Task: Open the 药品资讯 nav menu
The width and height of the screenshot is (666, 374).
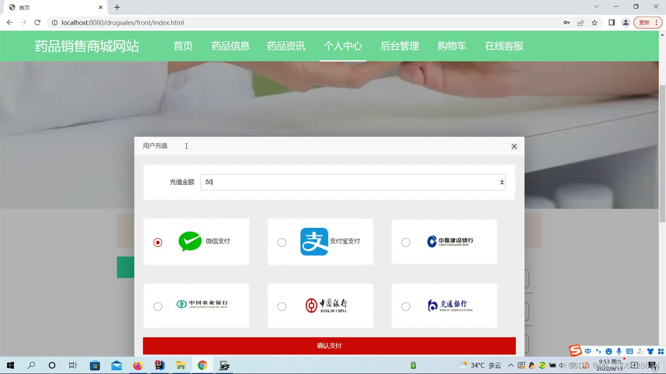Action: 286,46
